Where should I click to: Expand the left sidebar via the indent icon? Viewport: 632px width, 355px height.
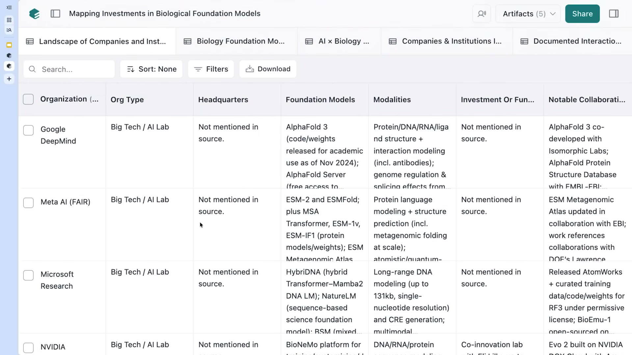click(9, 8)
